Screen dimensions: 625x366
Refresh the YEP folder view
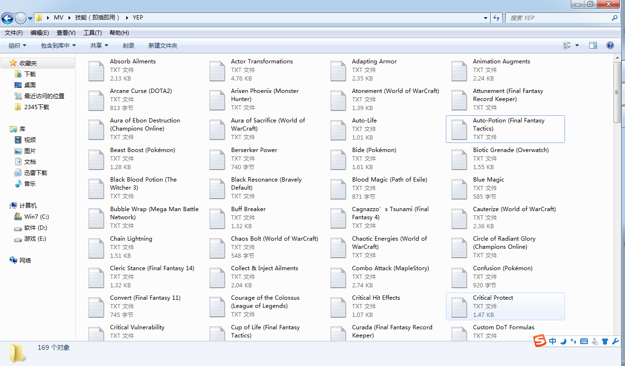tap(496, 18)
